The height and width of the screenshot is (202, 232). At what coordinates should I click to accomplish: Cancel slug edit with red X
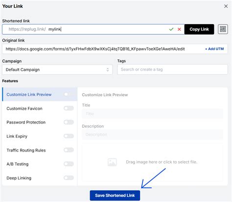pyautogui.click(x=179, y=29)
